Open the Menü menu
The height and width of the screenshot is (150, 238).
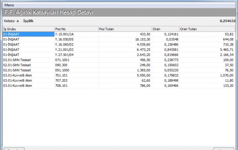[x=9, y=6]
